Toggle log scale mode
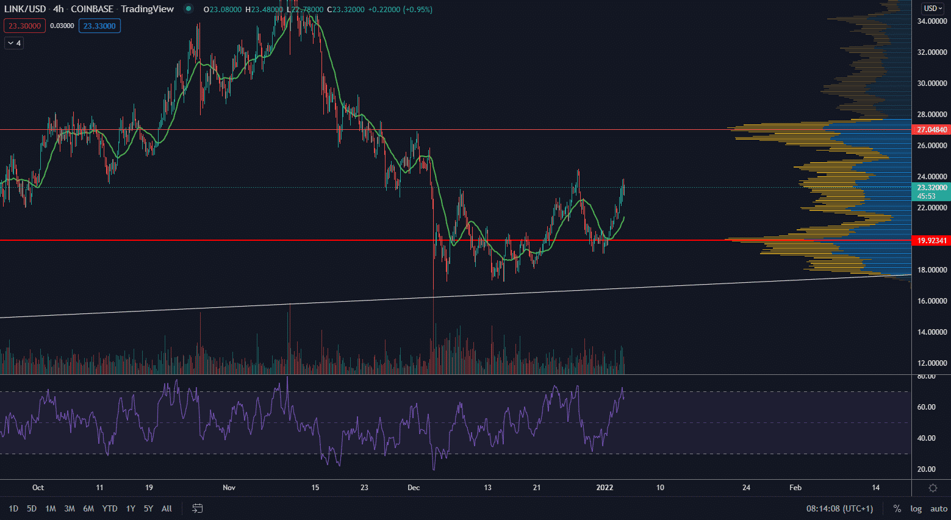Viewport: 951px width, 520px height. [916, 508]
